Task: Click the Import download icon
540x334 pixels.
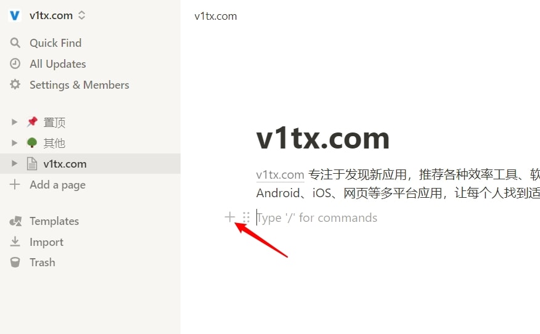Action: pyautogui.click(x=15, y=242)
